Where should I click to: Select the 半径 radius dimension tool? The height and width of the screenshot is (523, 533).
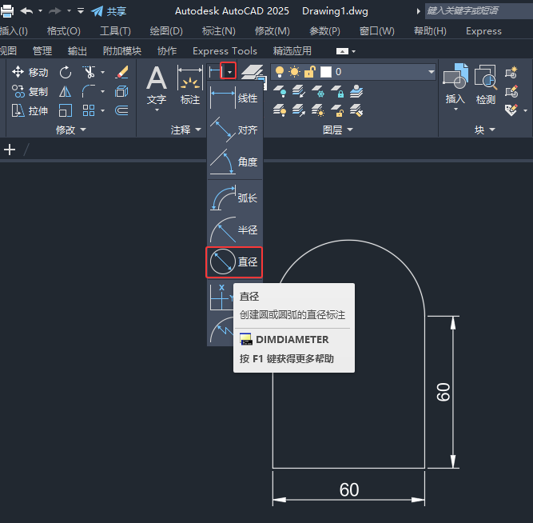point(235,230)
